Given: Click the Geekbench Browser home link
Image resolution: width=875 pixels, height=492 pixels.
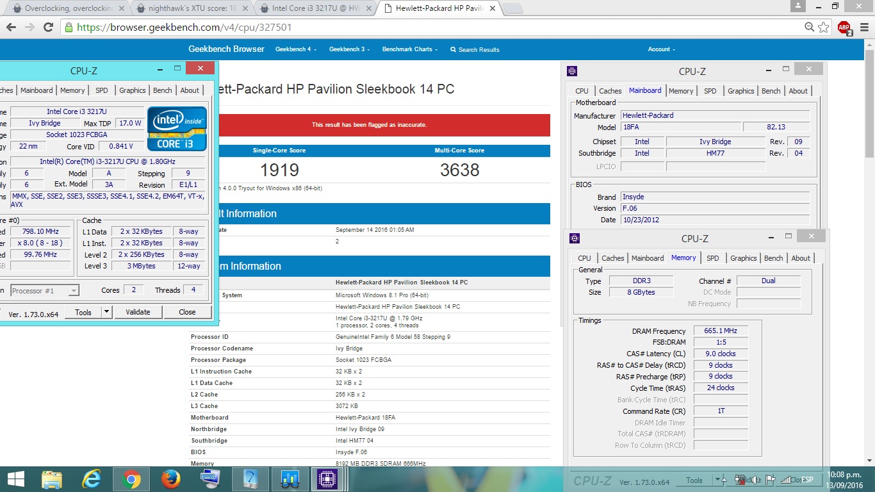Looking at the screenshot, I should 226,49.
